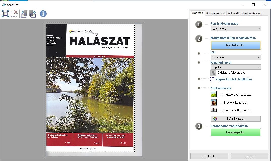
Task: Click the green Letapogatás scan button
Action: pyautogui.click(x=235, y=132)
